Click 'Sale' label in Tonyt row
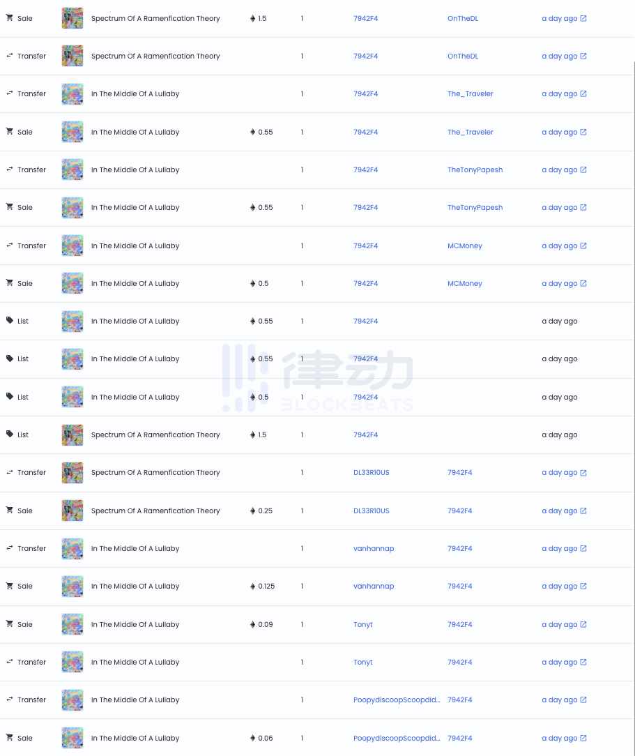 (x=25, y=624)
